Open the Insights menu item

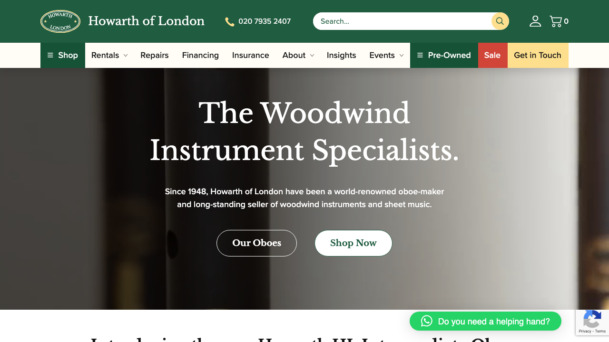(341, 55)
